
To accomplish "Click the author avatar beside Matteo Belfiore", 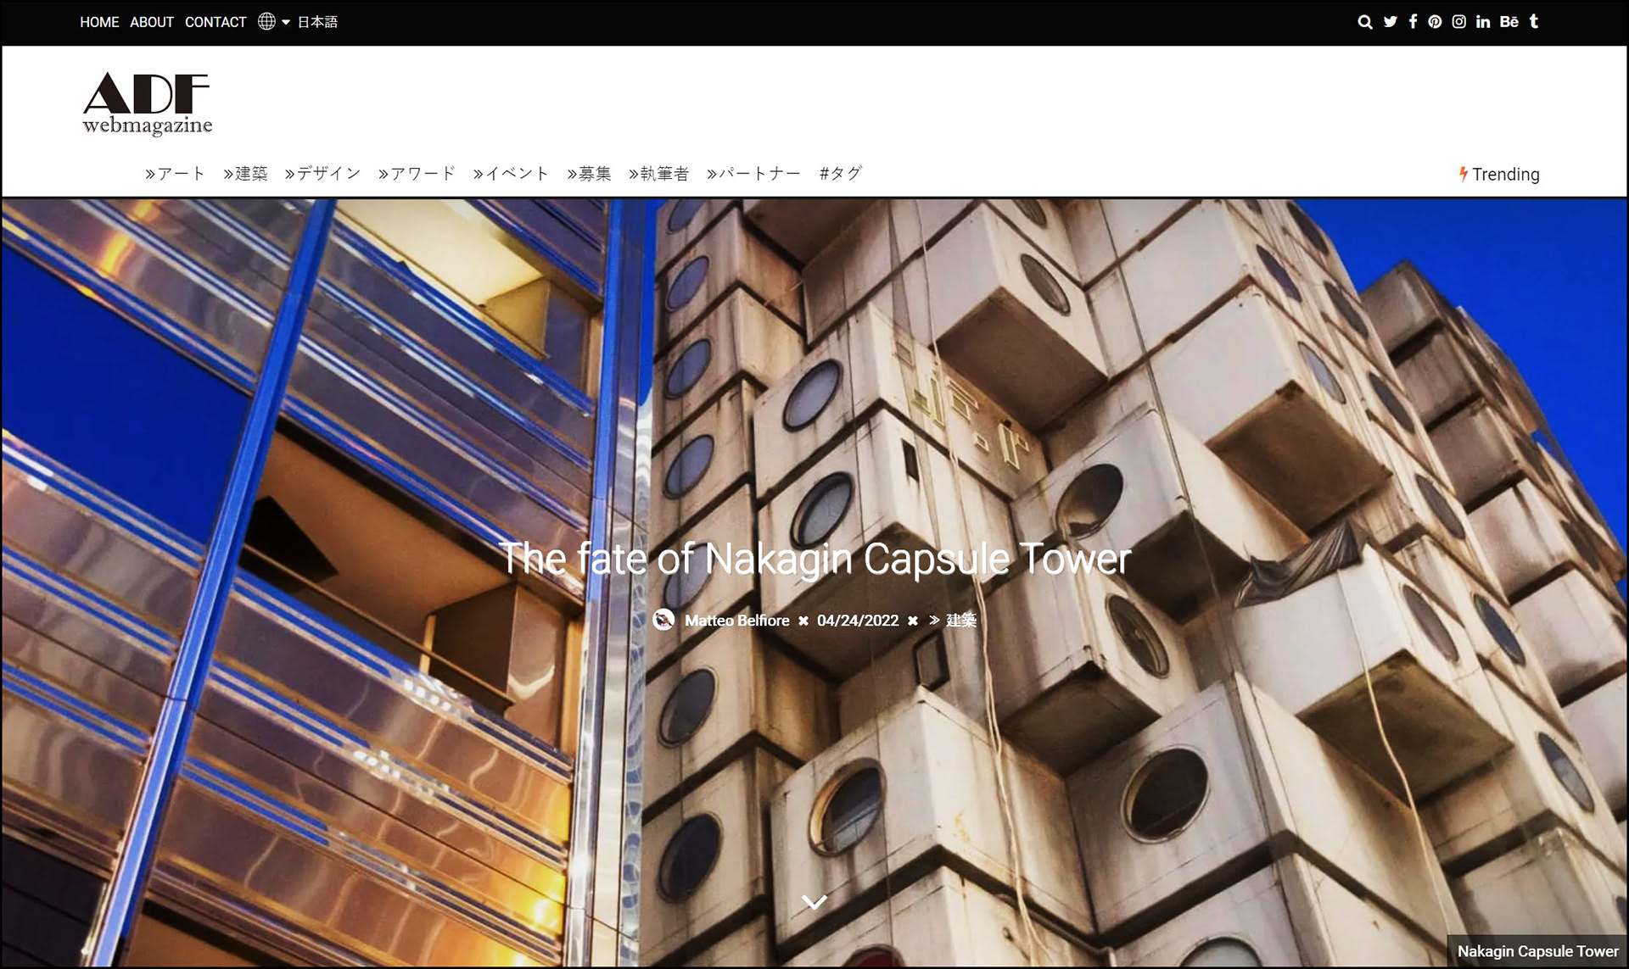I will (663, 620).
